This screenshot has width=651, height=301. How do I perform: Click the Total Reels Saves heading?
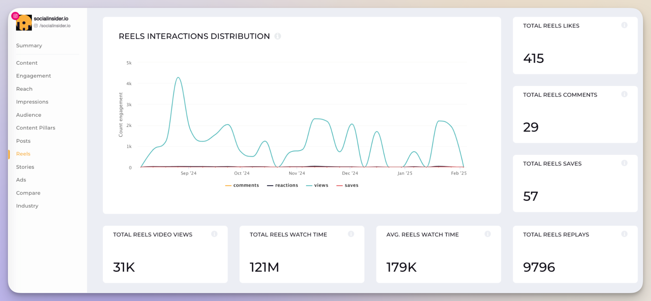(552, 164)
